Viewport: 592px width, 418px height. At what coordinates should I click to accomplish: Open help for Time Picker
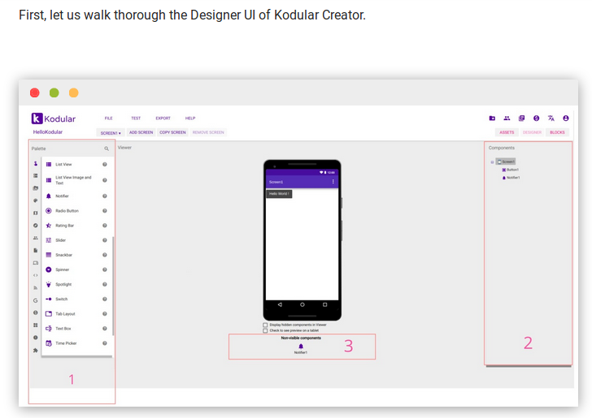point(105,343)
